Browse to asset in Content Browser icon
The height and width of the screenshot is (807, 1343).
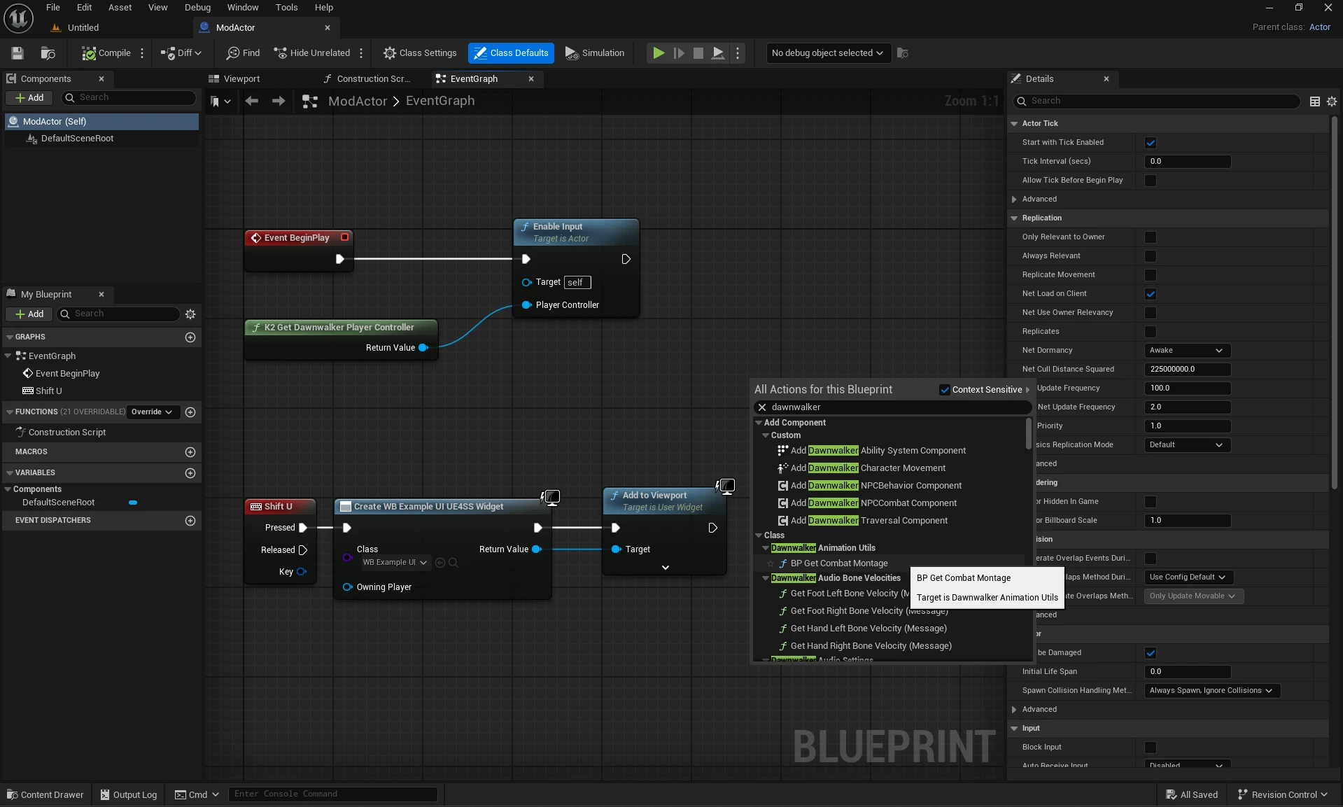[x=48, y=53]
